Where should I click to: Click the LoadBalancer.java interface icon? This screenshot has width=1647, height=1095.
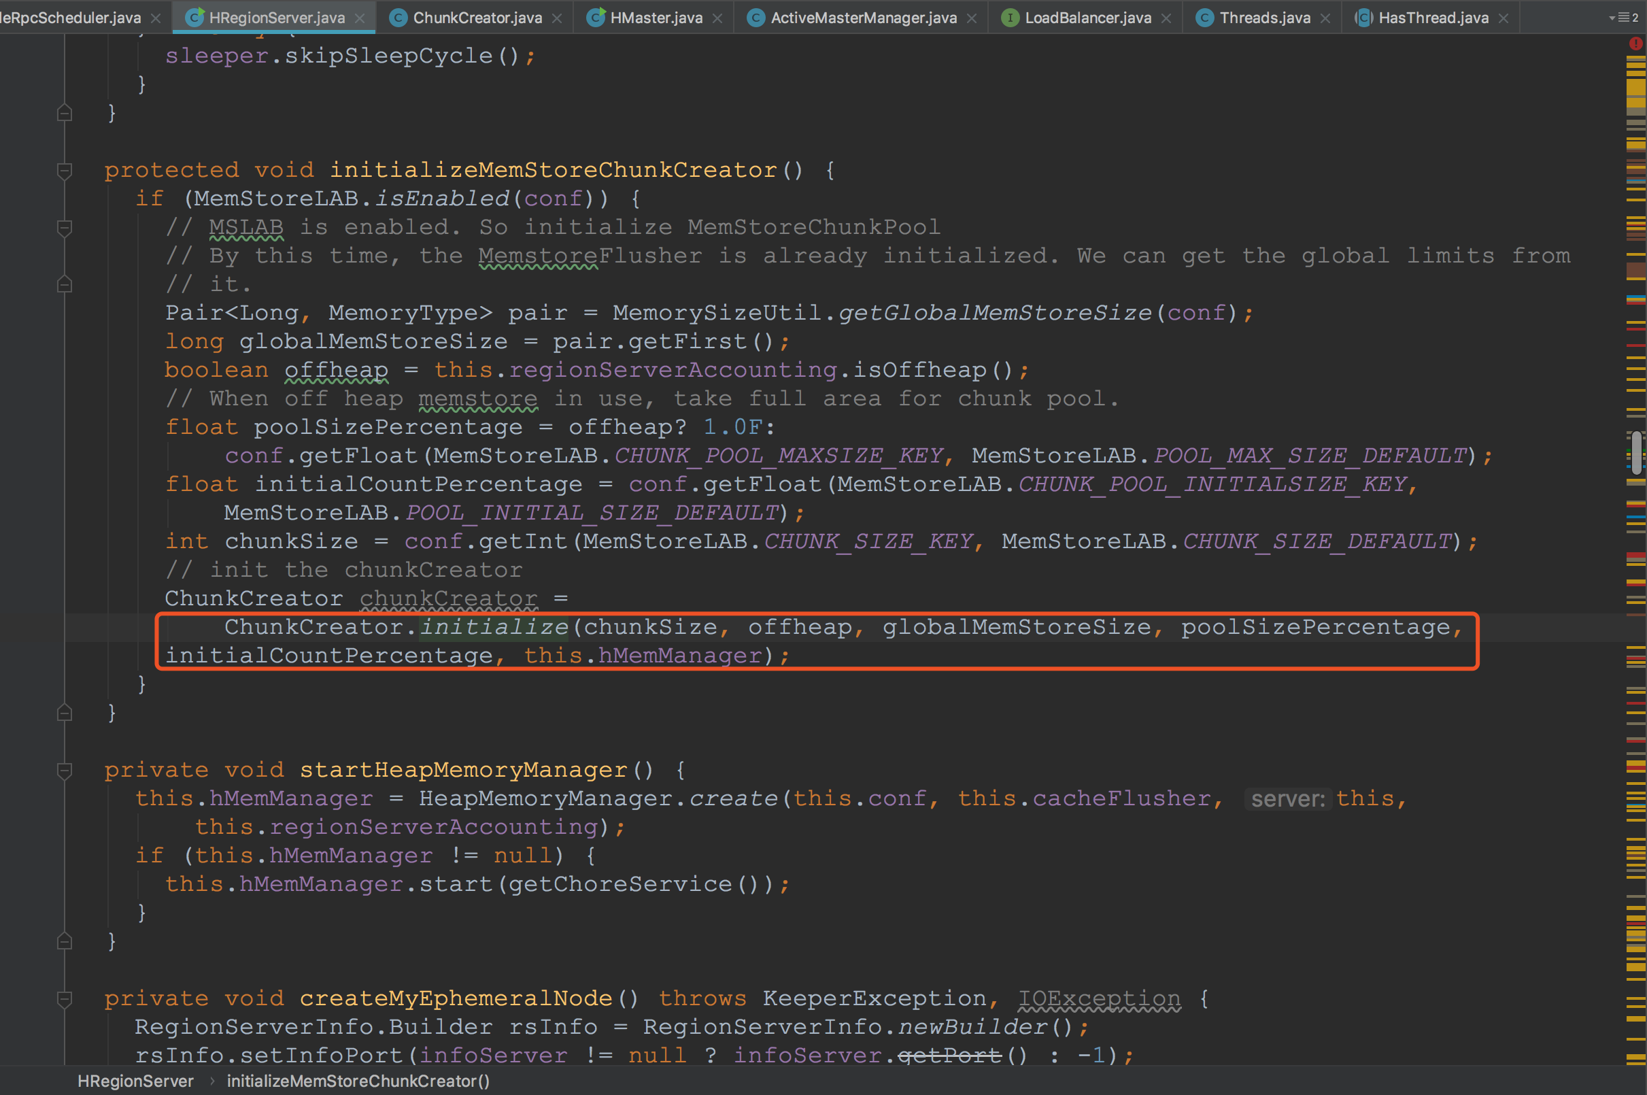[x=1010, y=18]
